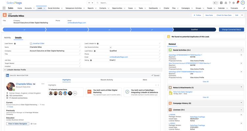Open the user profile avatar icon
The height and width of the screenshot is (131, 247).
coord(243,3)
